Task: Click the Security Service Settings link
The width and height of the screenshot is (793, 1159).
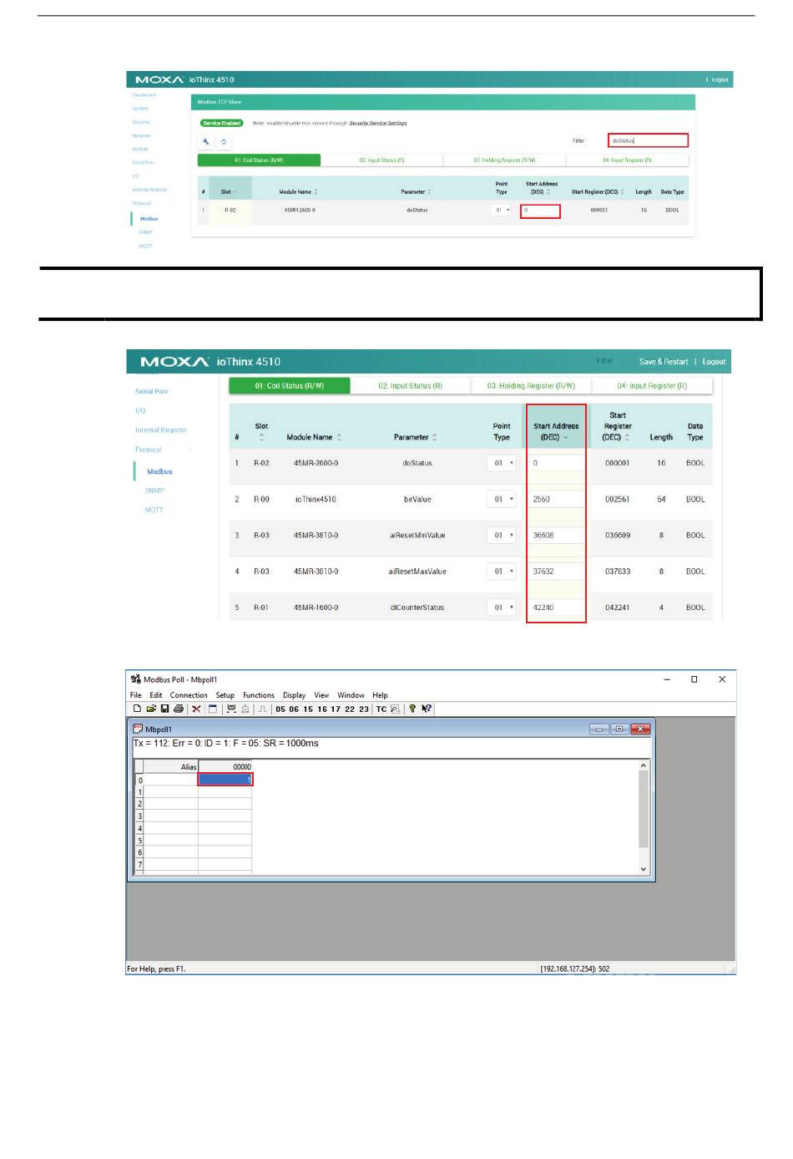Action: point(378,123)
